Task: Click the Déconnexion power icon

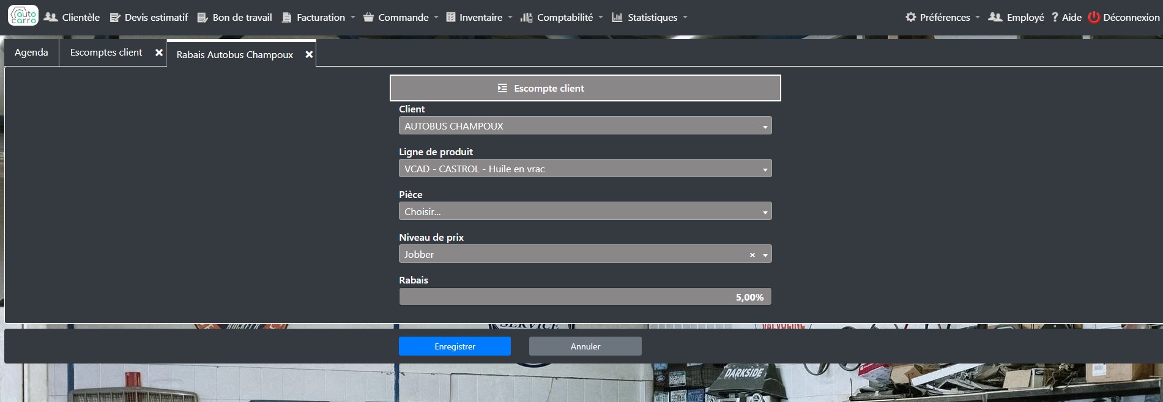Action: point(1093,17)
